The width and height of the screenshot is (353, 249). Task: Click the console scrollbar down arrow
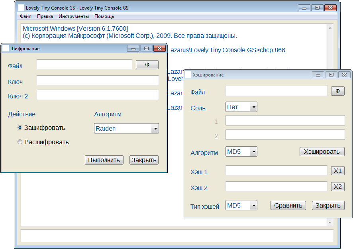point(330,222)
